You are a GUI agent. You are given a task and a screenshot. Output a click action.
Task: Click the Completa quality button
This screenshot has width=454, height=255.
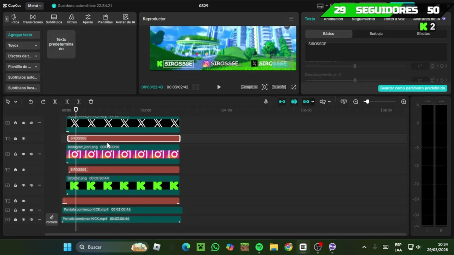249,87
